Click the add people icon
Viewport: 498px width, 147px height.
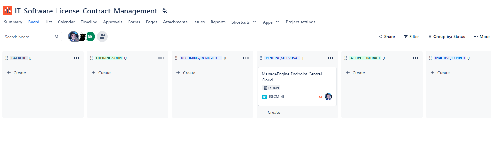(x=102, y=37)
